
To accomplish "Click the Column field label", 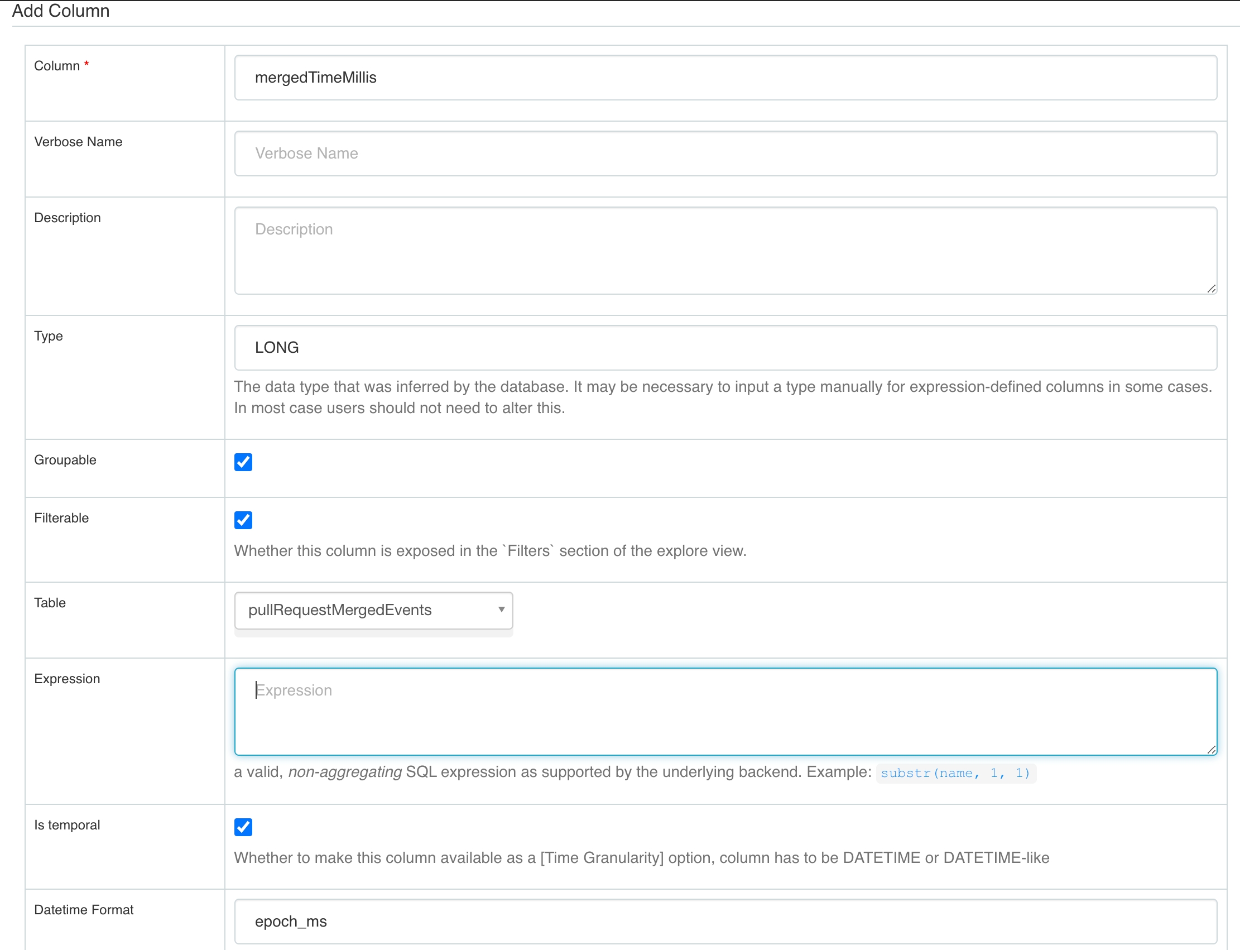I will click(56, 66).
